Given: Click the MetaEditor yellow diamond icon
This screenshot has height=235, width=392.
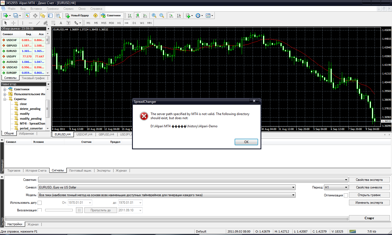Looking at the screenshot, I should pyautogui.click(x=95, y=16).
